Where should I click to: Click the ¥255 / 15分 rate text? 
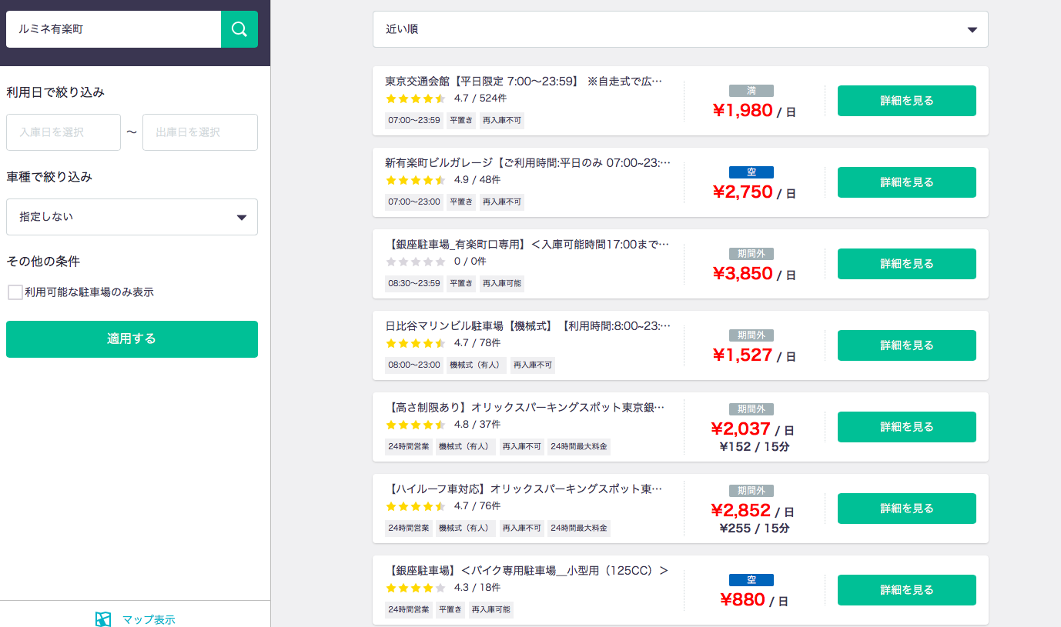click(754, 529)
